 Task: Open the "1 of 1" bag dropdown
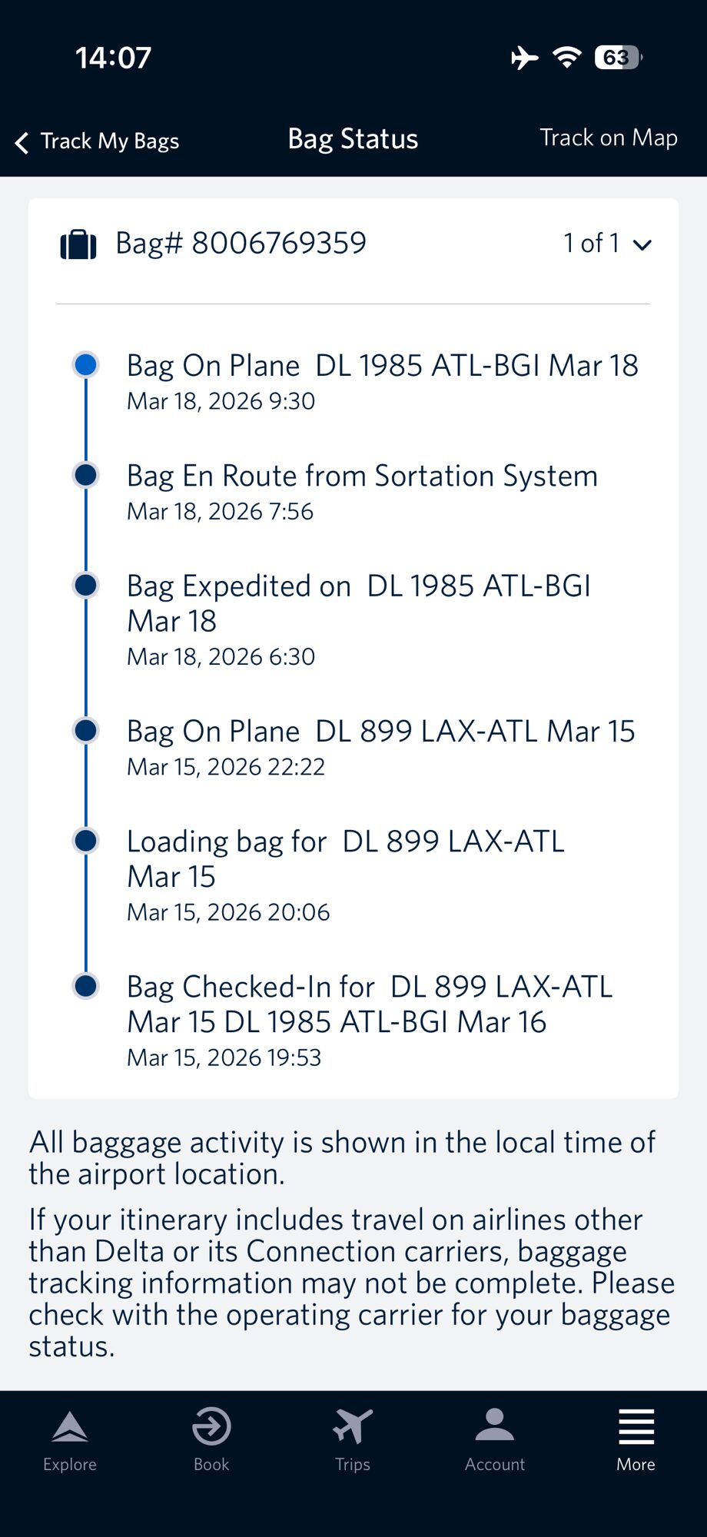click(592, 244)
